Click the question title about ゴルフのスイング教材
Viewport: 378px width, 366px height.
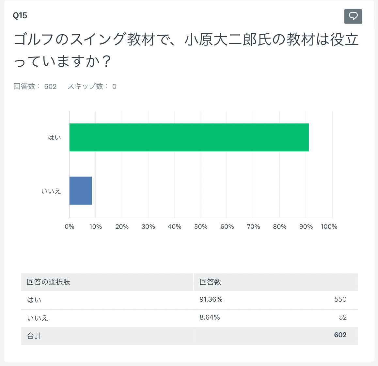tap(186, 50)
